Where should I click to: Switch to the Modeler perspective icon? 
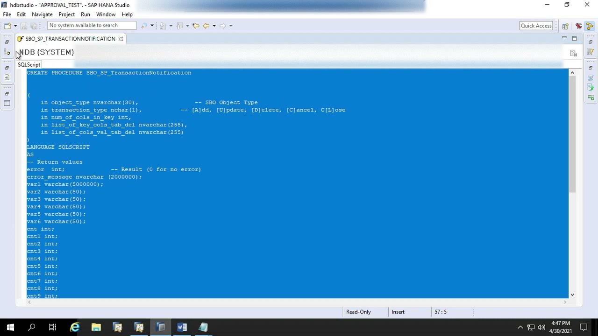click(x=590, y=26)
